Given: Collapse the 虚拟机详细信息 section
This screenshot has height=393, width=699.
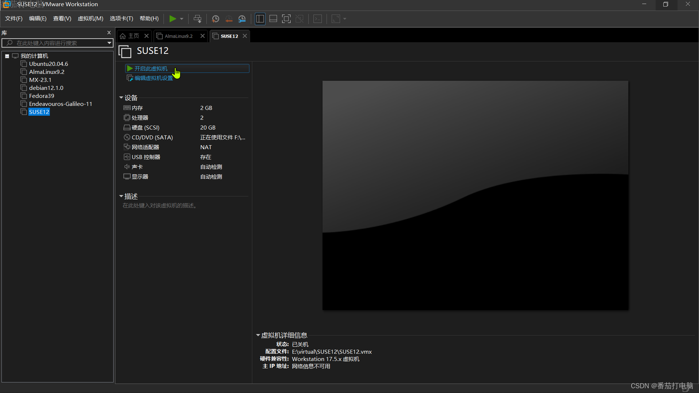Looking at the screenshot, I should pos(258,336).
